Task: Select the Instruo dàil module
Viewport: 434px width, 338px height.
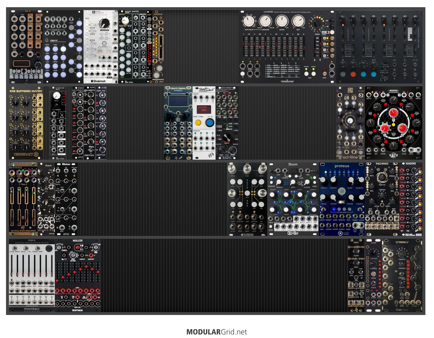Action: [x=158, y=47]
